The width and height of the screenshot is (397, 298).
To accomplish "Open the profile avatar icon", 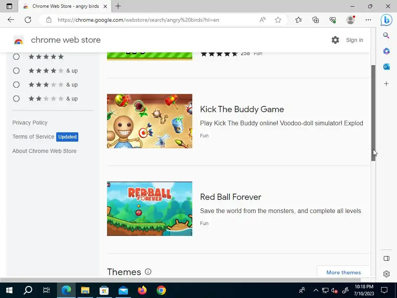I will coord(350,20).
